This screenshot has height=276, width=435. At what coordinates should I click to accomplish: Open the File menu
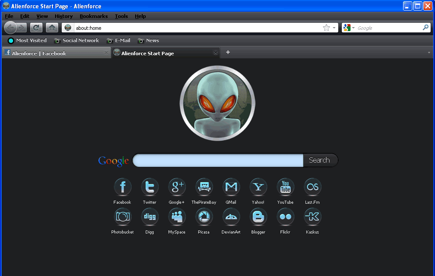[9, 16]
